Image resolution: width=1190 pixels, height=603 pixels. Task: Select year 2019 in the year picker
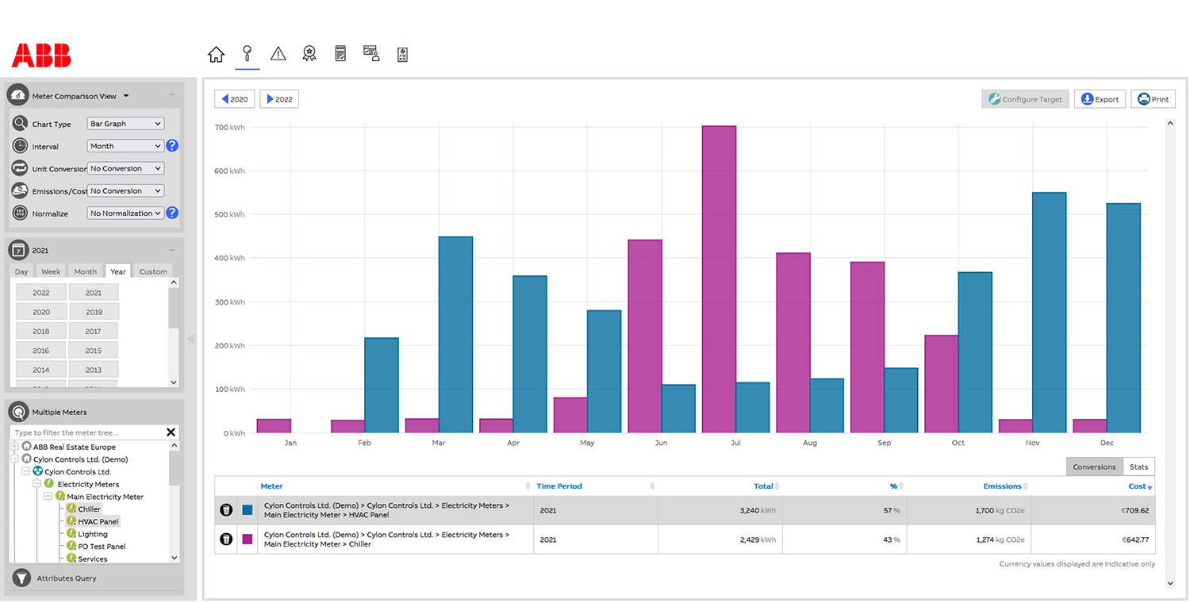(93, 311)
